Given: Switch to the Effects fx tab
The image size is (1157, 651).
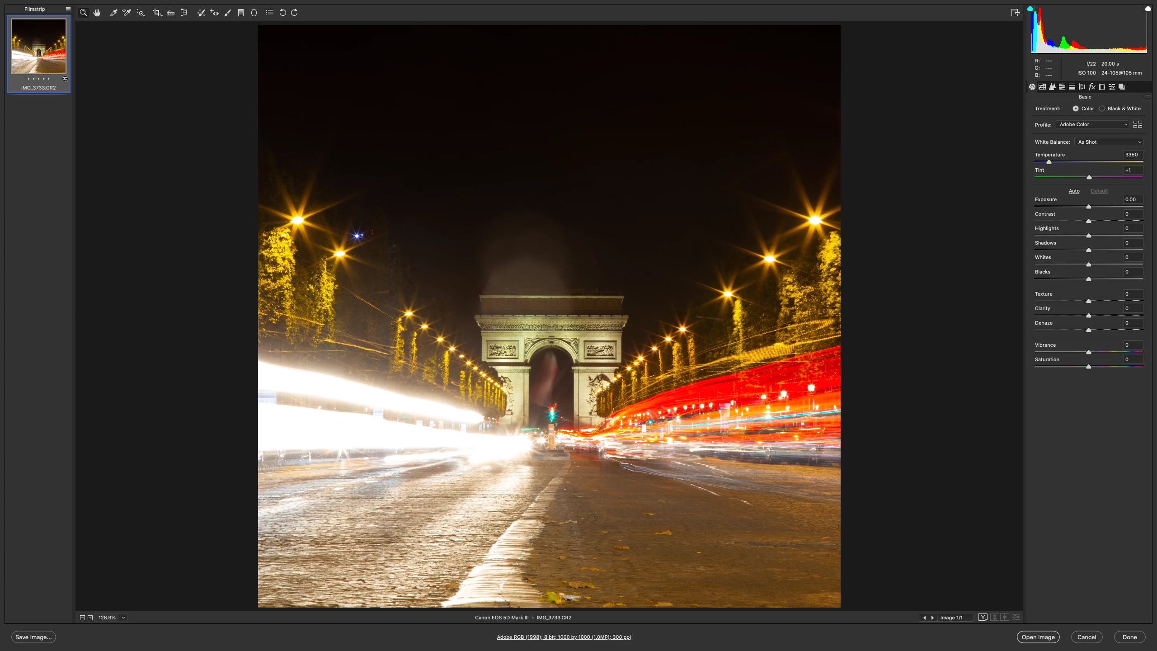Looking at the screenshot, I should point(1092,87).
